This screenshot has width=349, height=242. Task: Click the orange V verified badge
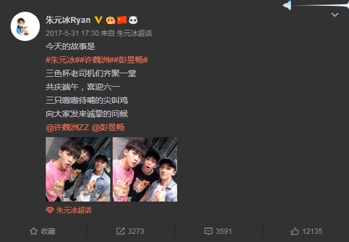point(99,20)
